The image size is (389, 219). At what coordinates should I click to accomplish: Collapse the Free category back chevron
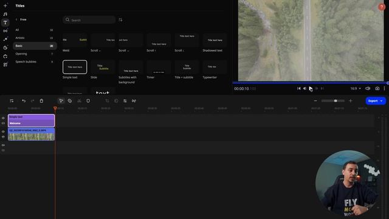tap(16, 19)
